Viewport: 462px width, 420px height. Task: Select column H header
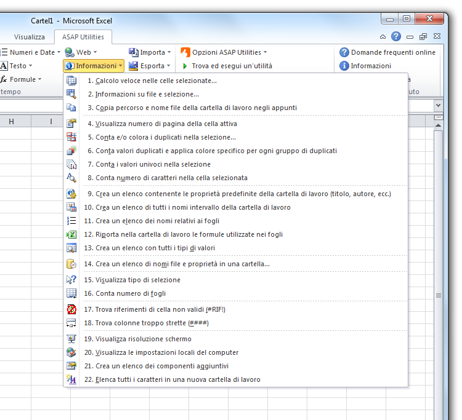pos(12,122)
